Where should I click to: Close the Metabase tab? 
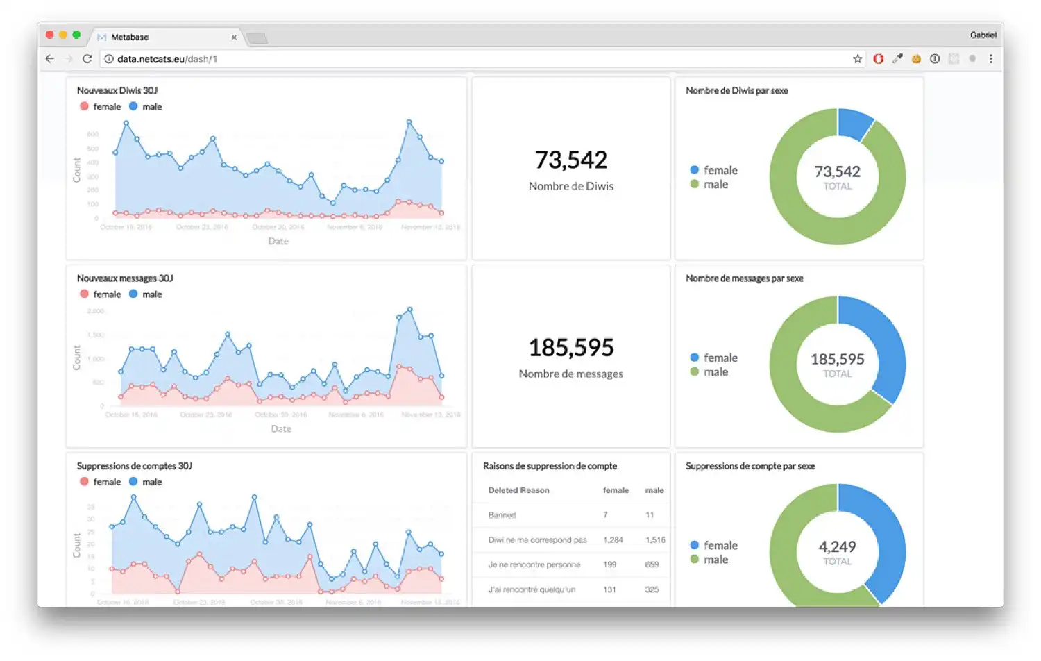[x=234, y=37]
